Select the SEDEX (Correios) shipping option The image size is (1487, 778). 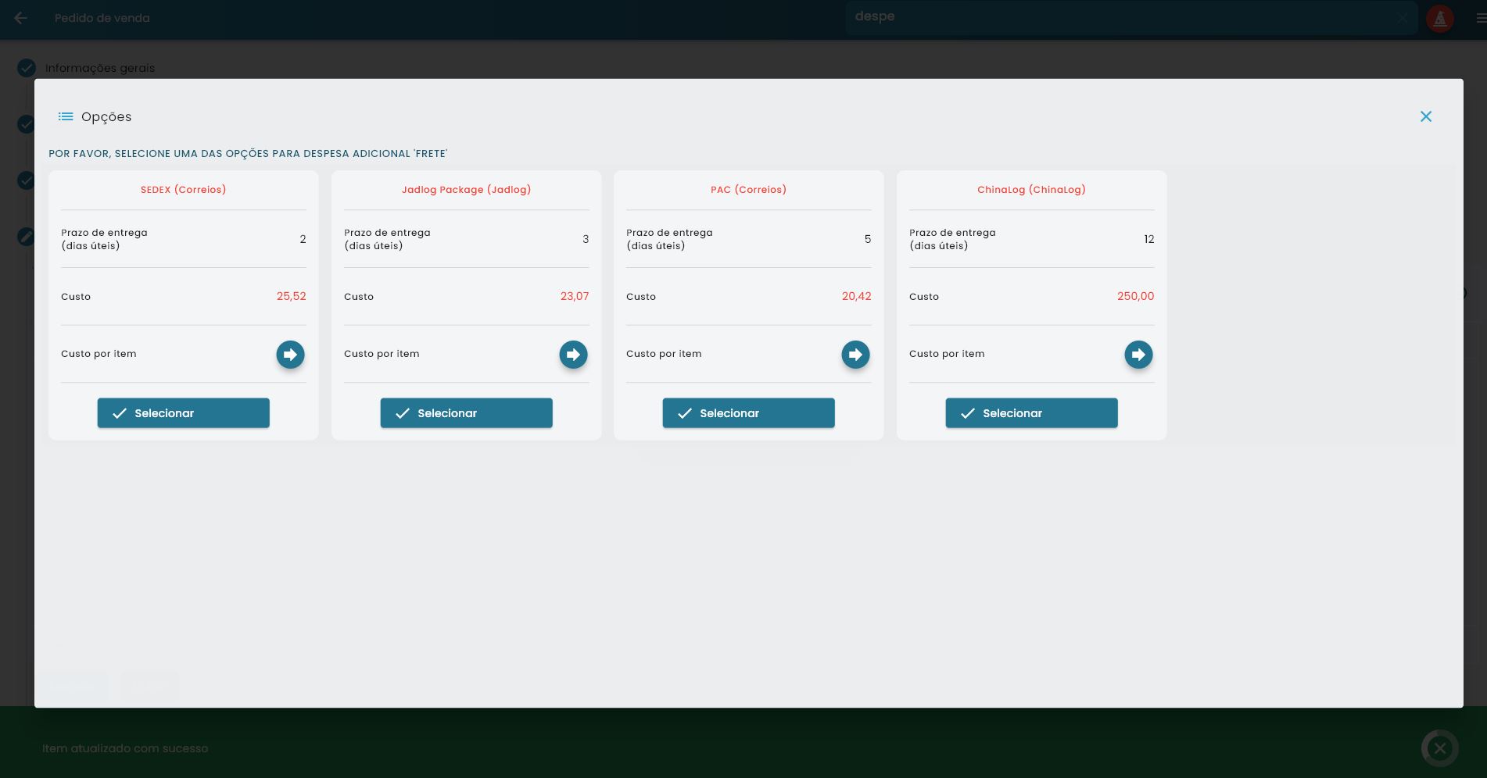[x=183, y=413]
